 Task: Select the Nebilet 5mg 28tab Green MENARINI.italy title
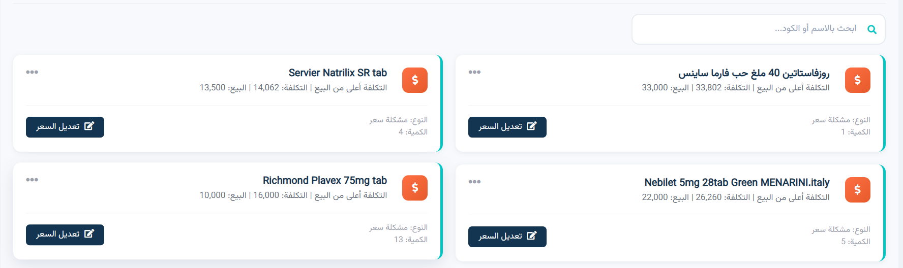737,182
